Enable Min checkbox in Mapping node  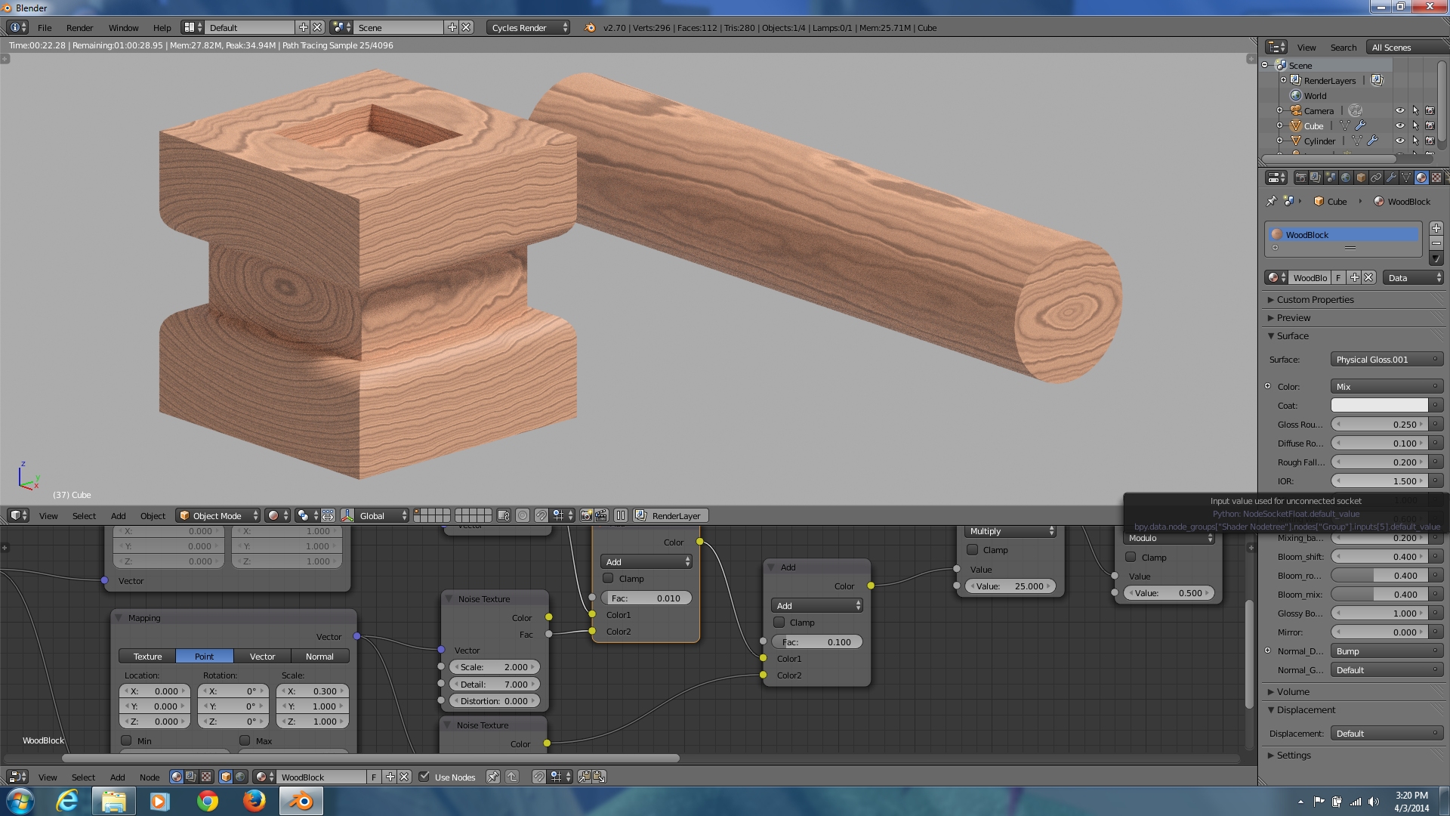pos(126,740)
